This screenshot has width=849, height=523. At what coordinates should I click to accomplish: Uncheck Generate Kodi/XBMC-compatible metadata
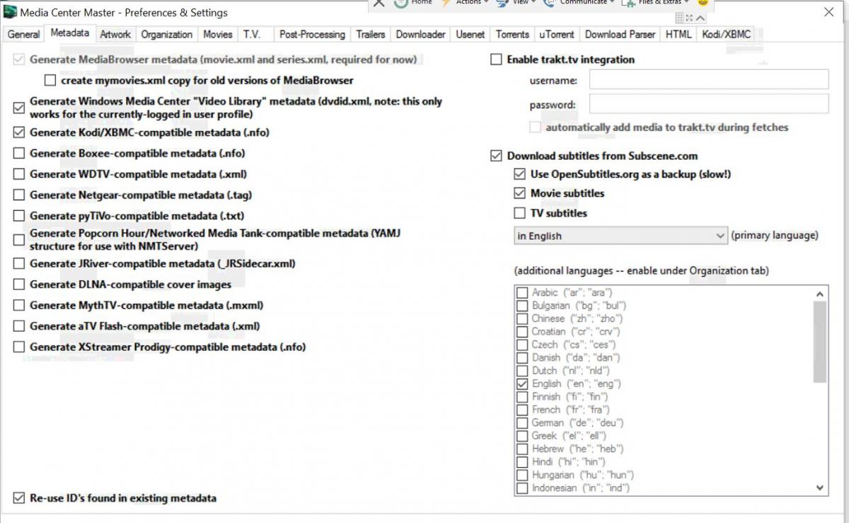point(18,132)
